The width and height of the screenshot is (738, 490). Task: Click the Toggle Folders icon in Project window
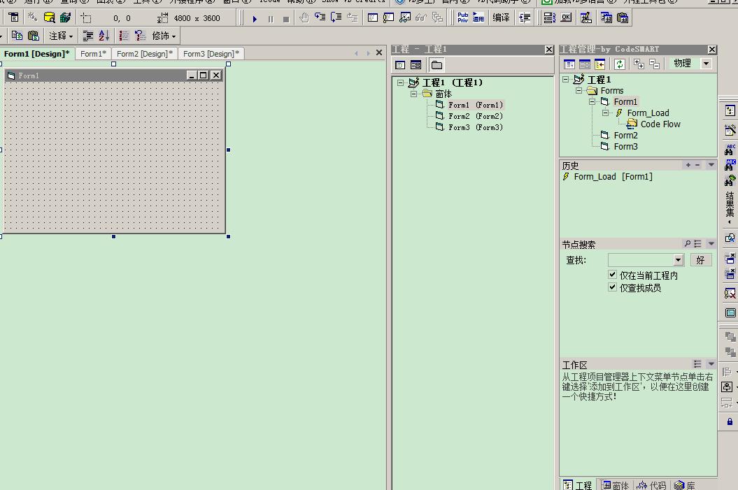(x=436, y=64)
